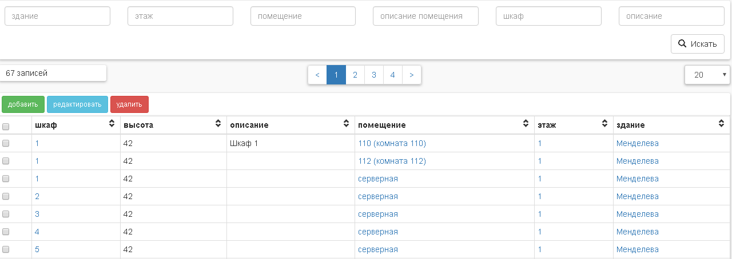Click the sort icon in шкаф column
This screenshot has width=732, height=259.
[x=112, y=124]
